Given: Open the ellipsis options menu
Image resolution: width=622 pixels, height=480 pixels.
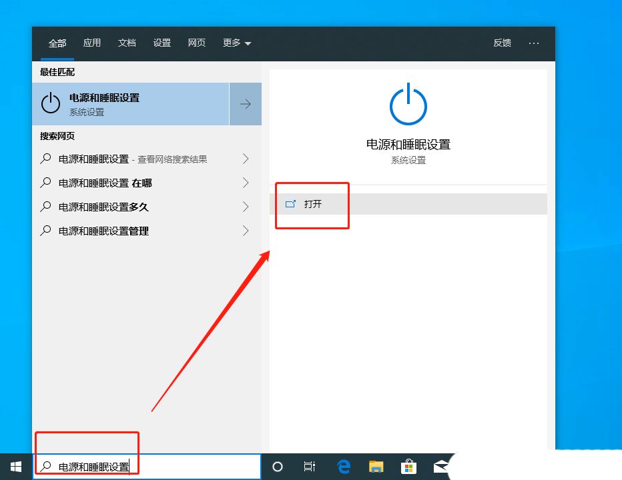Looking at the screenshot, I should point(534,43).
